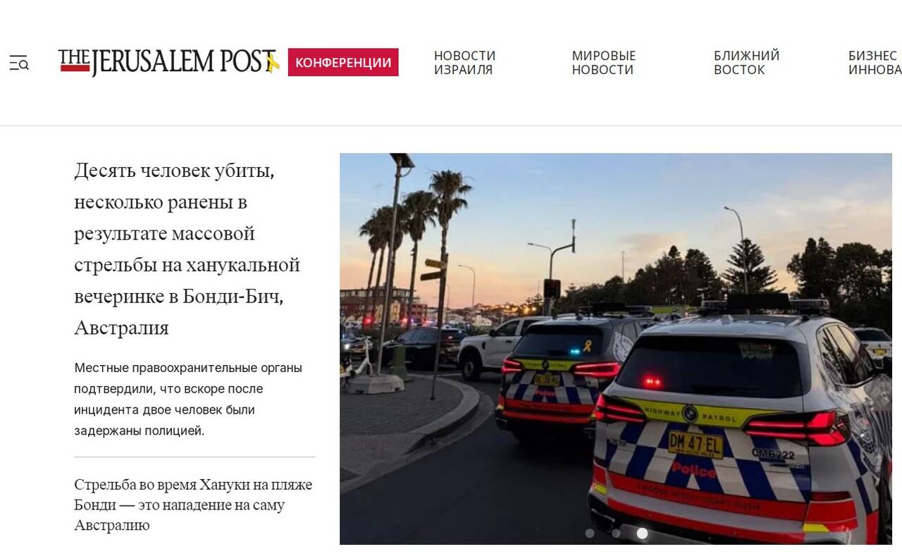This screenshot has width=902, height=556.
Task: Click palm trees area of photo
Action: (x=416, y=226)
